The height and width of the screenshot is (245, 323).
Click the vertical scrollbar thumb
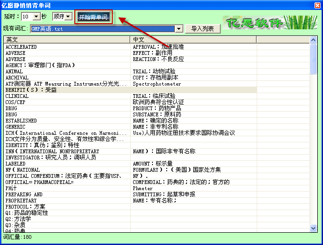tap(314, 59)
